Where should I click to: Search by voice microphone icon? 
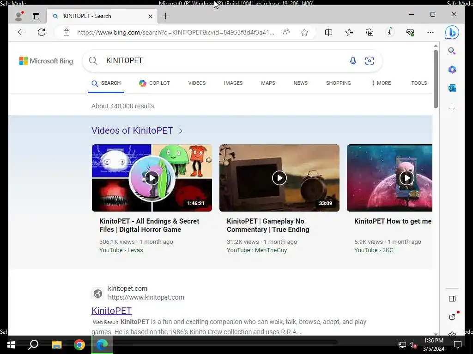pyautogui.click(x=353, y=61)
